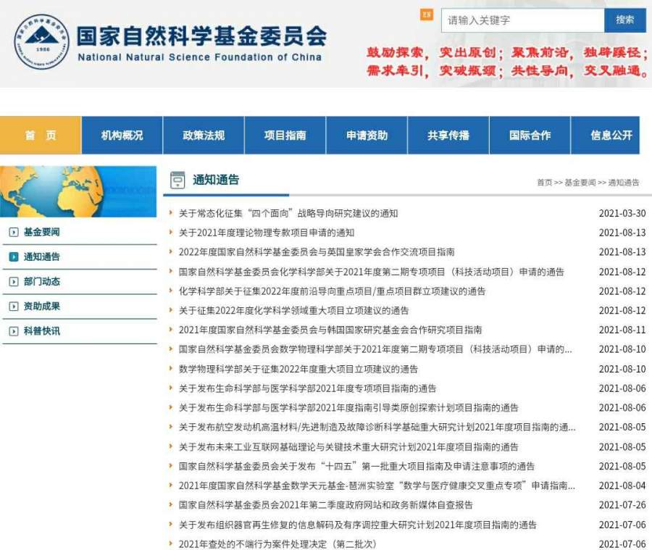This screenshot has height=550, width=652.
Task: Click the arrow icon beside 基金要闻
Action: (x=13, y=232)
